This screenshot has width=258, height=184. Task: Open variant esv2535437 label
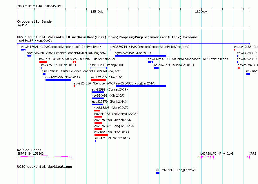coord(248,65)
